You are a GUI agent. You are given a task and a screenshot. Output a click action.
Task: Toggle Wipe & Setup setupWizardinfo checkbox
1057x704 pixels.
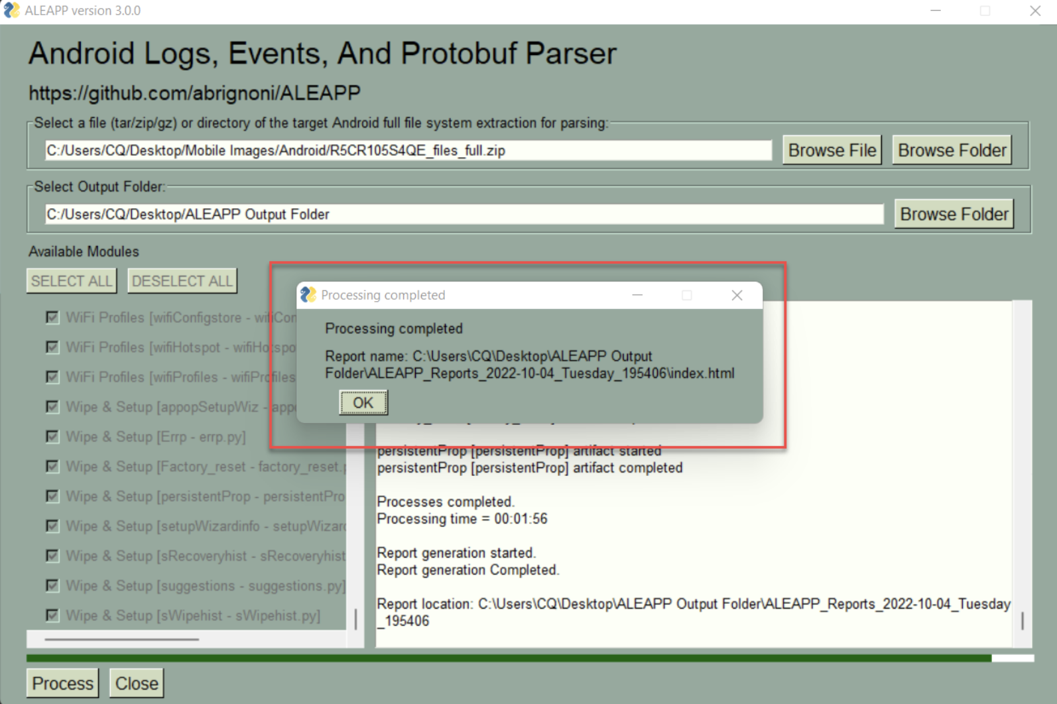(x=52, y=526)
